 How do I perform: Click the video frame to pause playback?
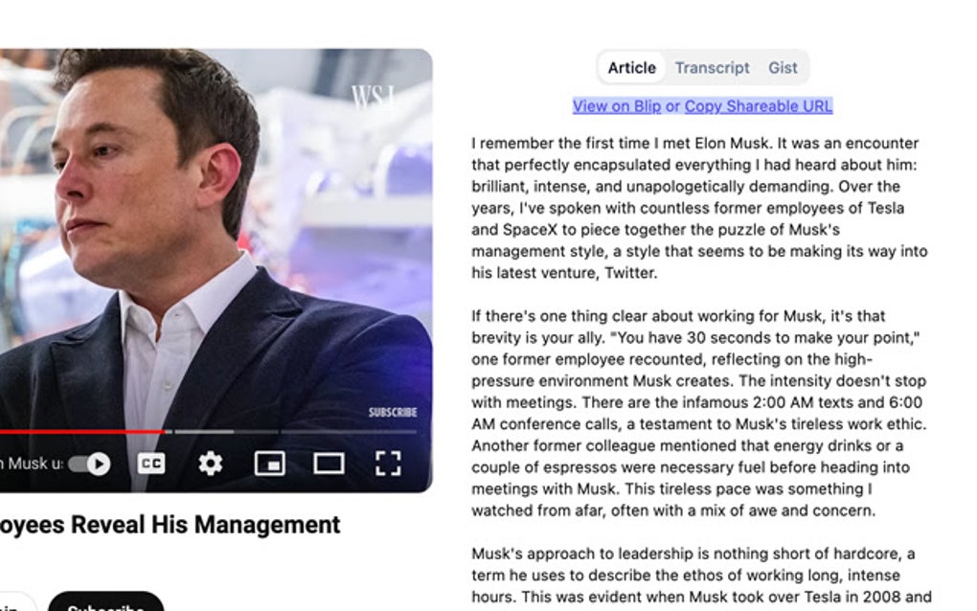click(215, 237)
